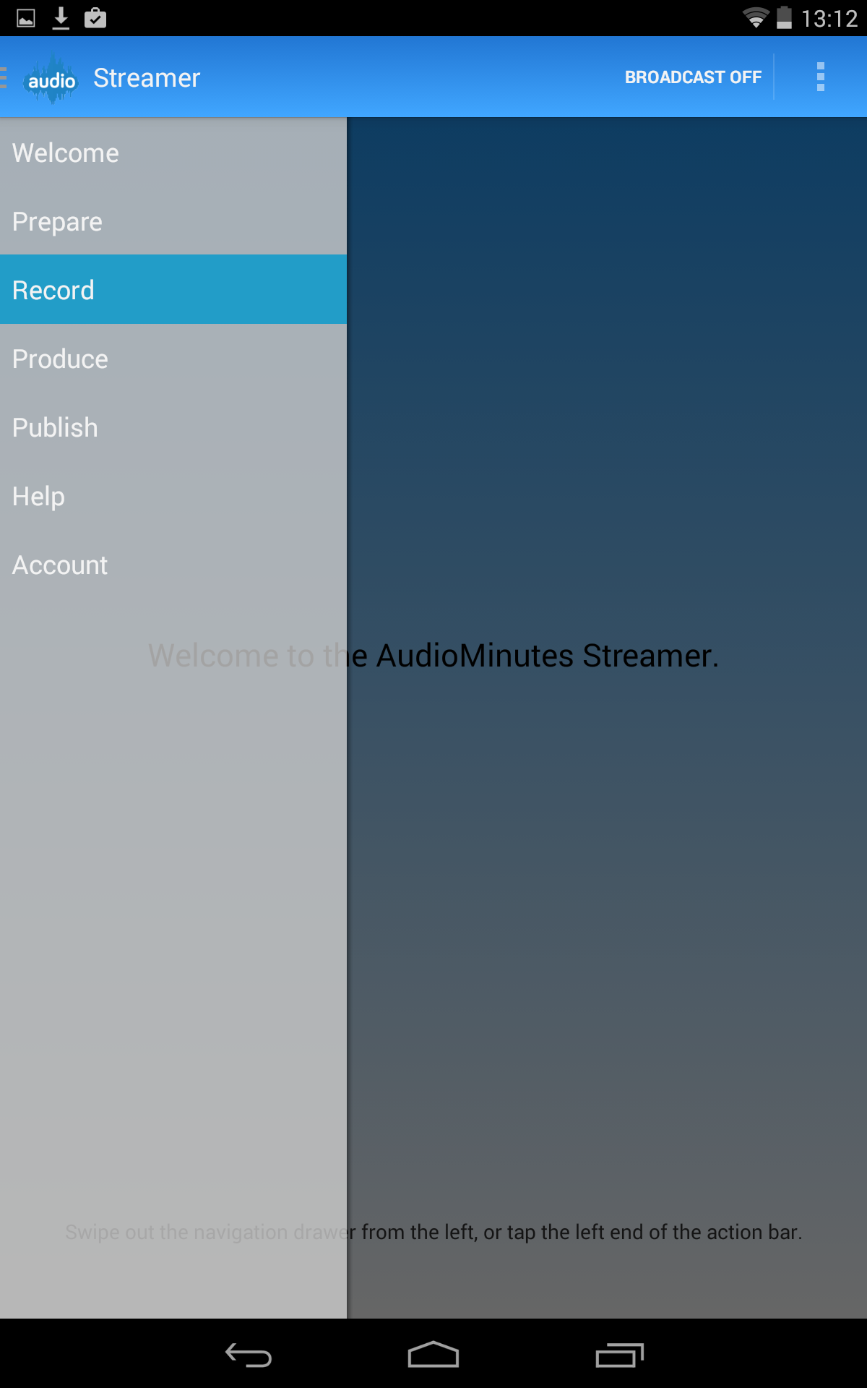Screen dimensions: 867x1388
Task: Tap the Wi-Fi status icon
Action: (756, 18)
